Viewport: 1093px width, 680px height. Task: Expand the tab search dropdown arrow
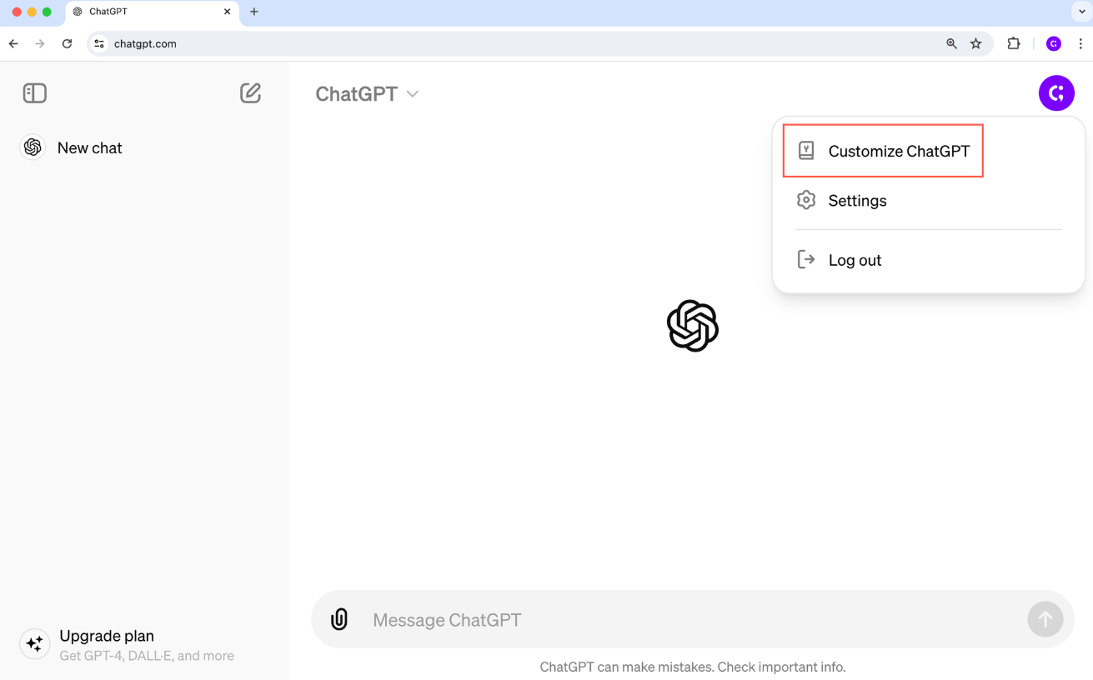click(x=1081, y=12)
